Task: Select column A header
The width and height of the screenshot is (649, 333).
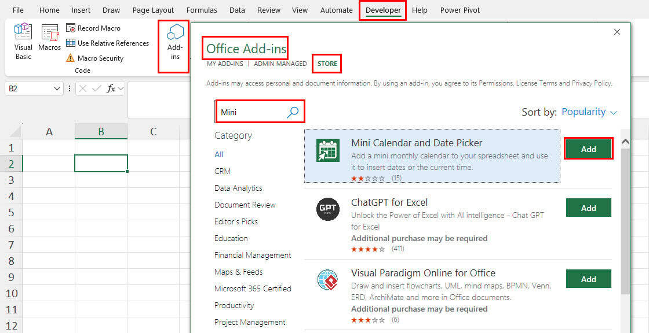Action: [x=49, y=132]
